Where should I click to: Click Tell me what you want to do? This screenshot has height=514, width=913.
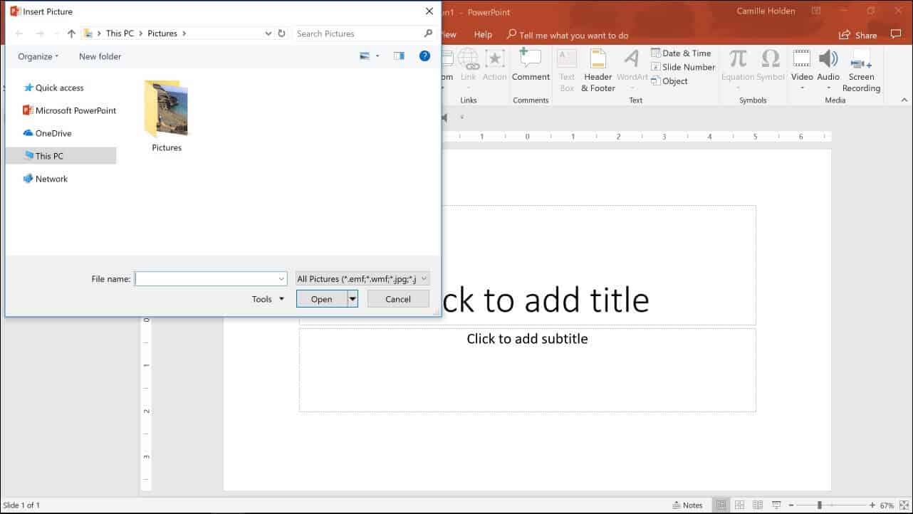(x=568, y=35)
